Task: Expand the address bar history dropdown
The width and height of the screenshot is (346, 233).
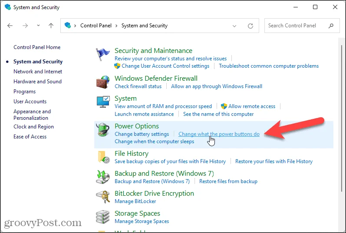Action: click(x=234, y=26)
